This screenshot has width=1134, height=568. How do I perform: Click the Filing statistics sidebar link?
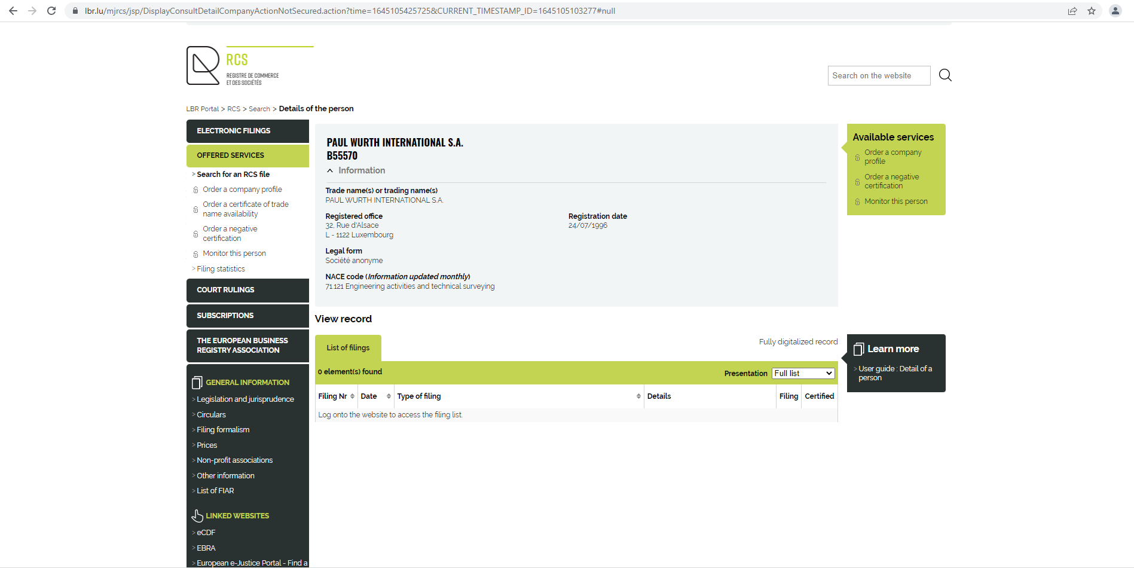click(221, 269)
